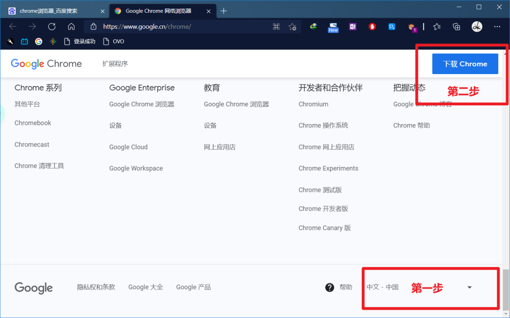The height and width of the screenshot is (318, 510).
Task: Open the OneNote clipper extension
Action: click(353, 26)
